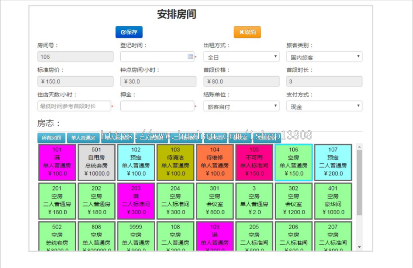This screenshot has height=268, width=413.
Task: Select room card 207 二人标准间
Action: tap(333, 236)
